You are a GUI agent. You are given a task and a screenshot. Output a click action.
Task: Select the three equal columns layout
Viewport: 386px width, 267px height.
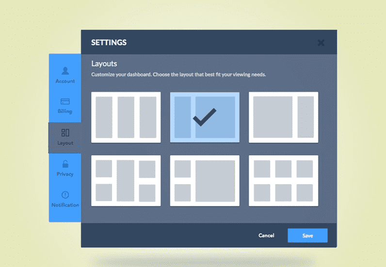coord(126,117)
